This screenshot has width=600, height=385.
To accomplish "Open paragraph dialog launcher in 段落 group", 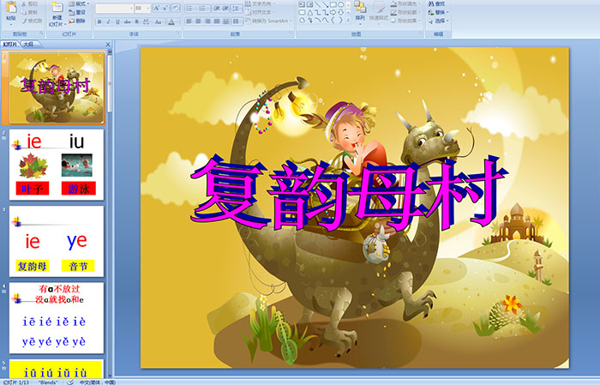I will [x=291, y=33].
